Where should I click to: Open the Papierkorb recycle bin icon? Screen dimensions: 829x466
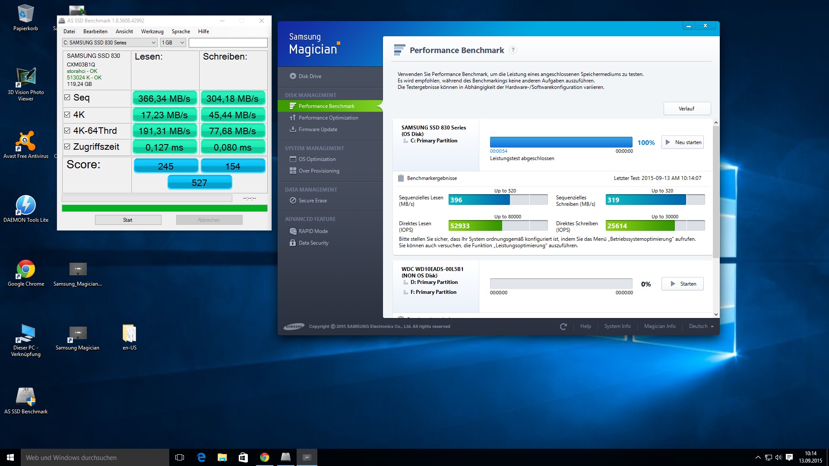click(x=25, y=18)
